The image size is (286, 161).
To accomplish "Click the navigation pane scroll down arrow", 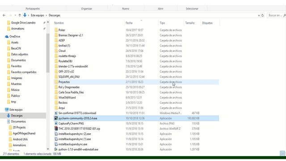I will (x=48, y=149).
